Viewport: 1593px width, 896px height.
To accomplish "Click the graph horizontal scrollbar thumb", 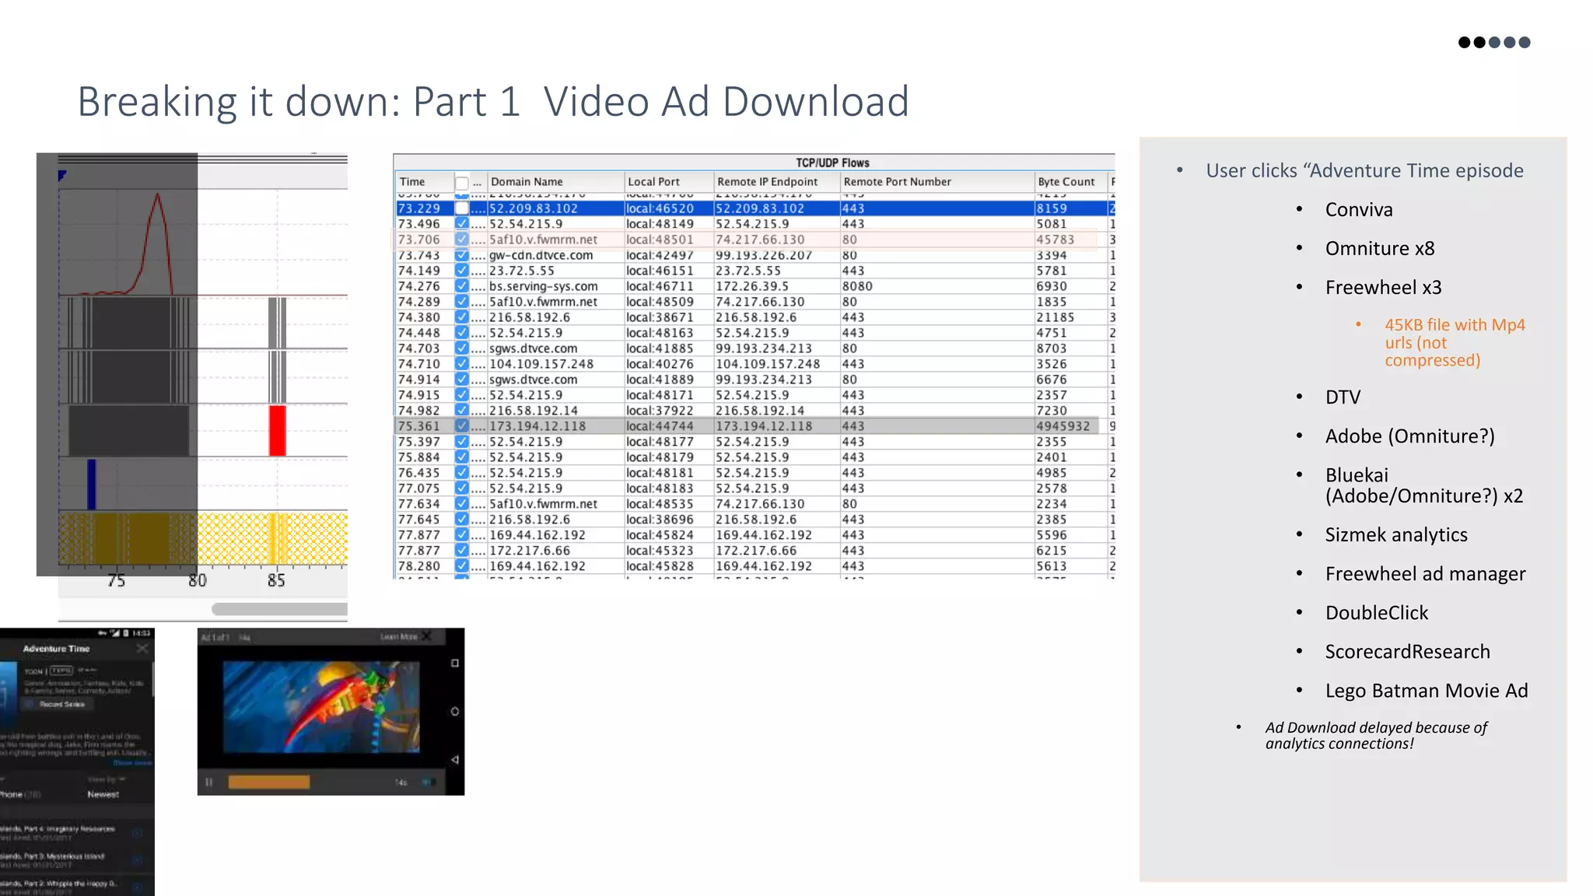I will pos(279,609).
